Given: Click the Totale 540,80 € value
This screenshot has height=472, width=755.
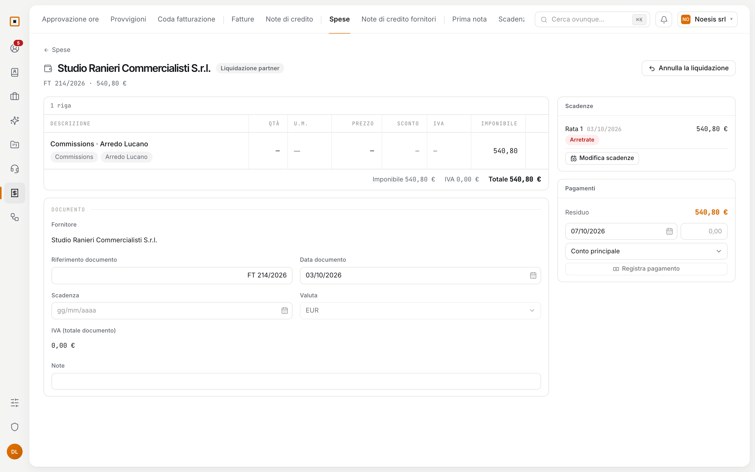Looking at the screenshot, I should pyautogui.click(x=515, y=180).
